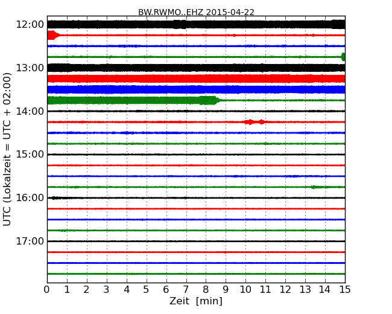Click the green bulge at the end of the 12:45 trace
This screenshot has width=392, height=314.
pos(343,57)
